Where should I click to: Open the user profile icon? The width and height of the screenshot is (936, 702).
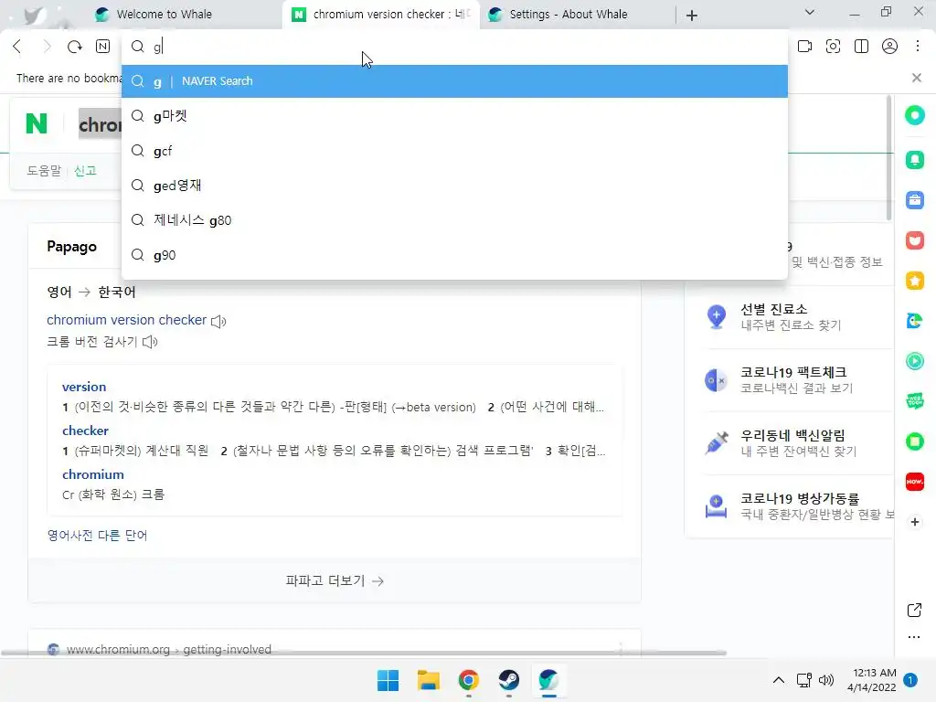pos(889,47)
